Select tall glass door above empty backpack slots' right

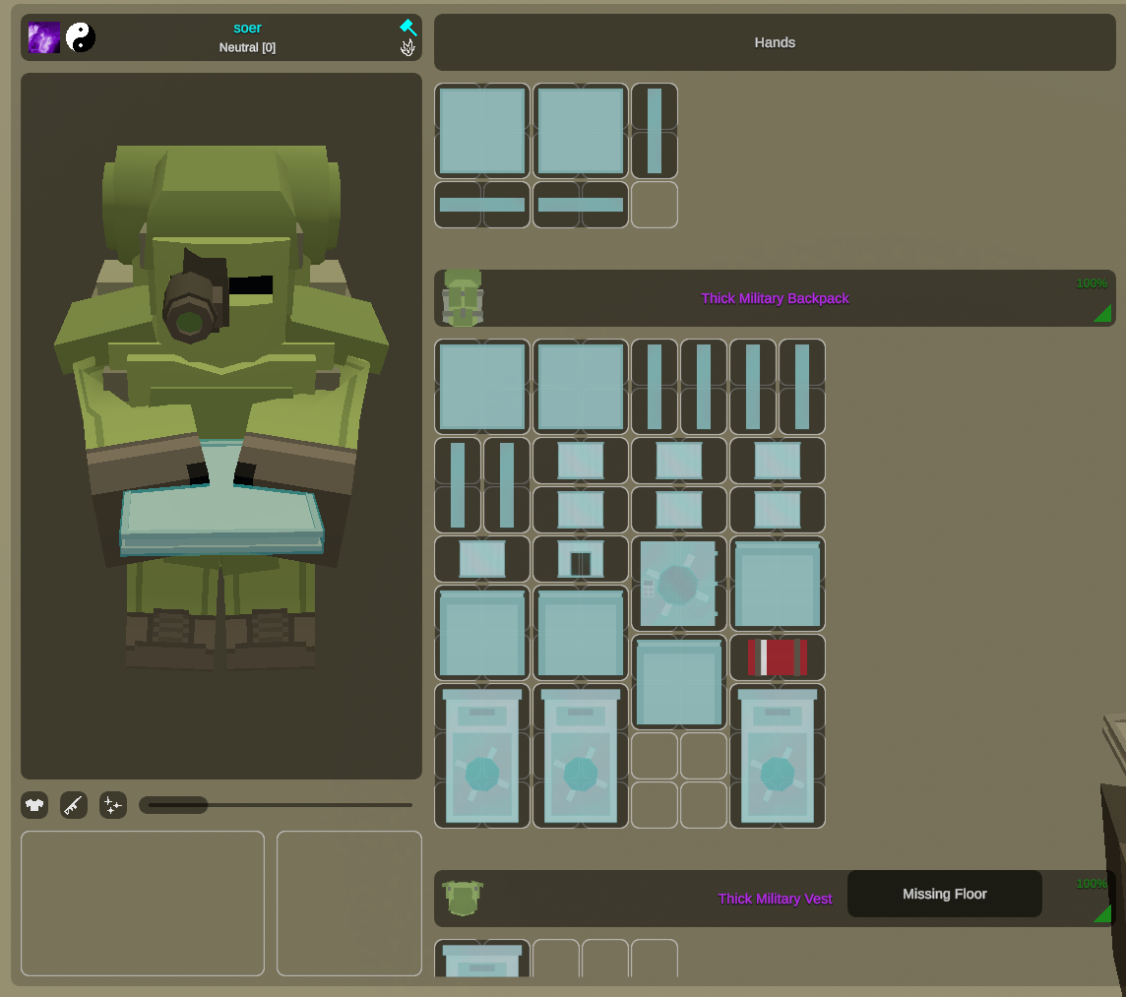tap(777, 756)
